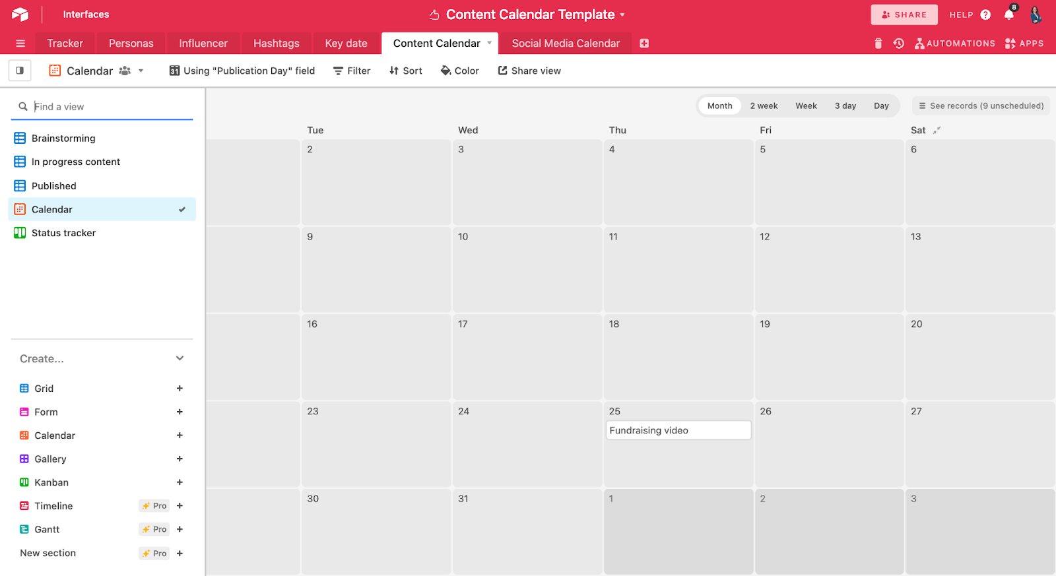Add a new table with plus icon
Viewport: 1056px width, 576px height.
[644, 44]
